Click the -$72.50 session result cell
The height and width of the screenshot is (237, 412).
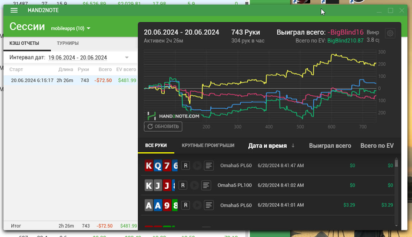[x=103, y=81]
